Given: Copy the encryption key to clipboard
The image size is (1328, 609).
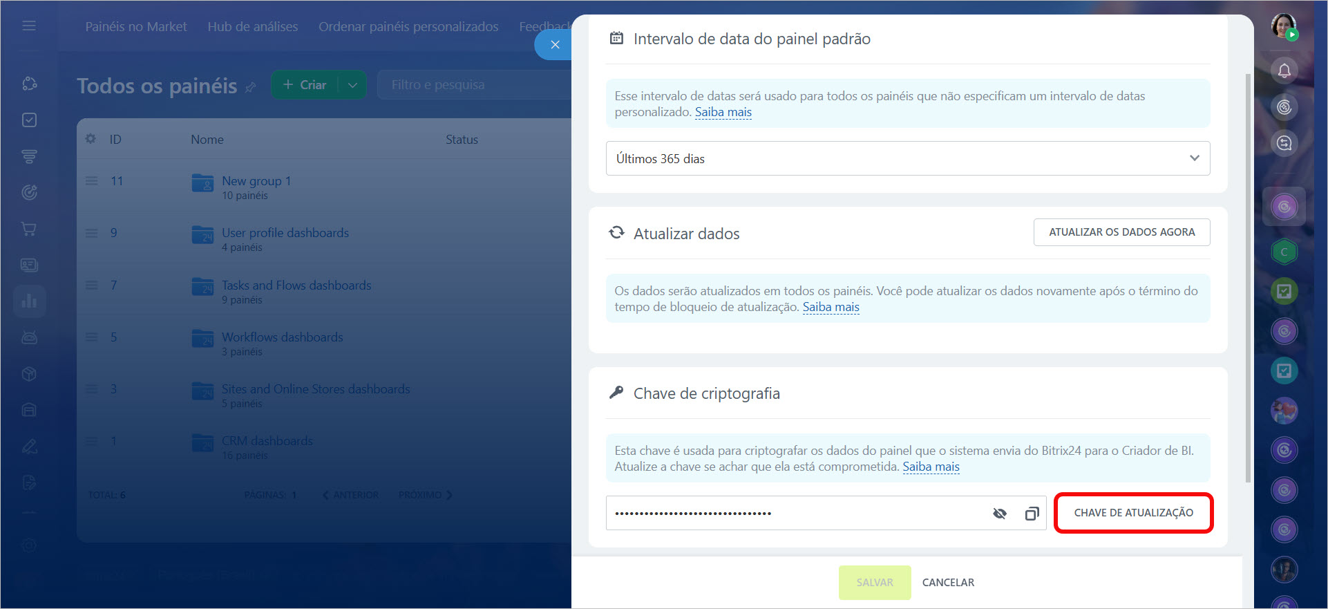Looking at the screenshot, I should (x=1032, y=514).
